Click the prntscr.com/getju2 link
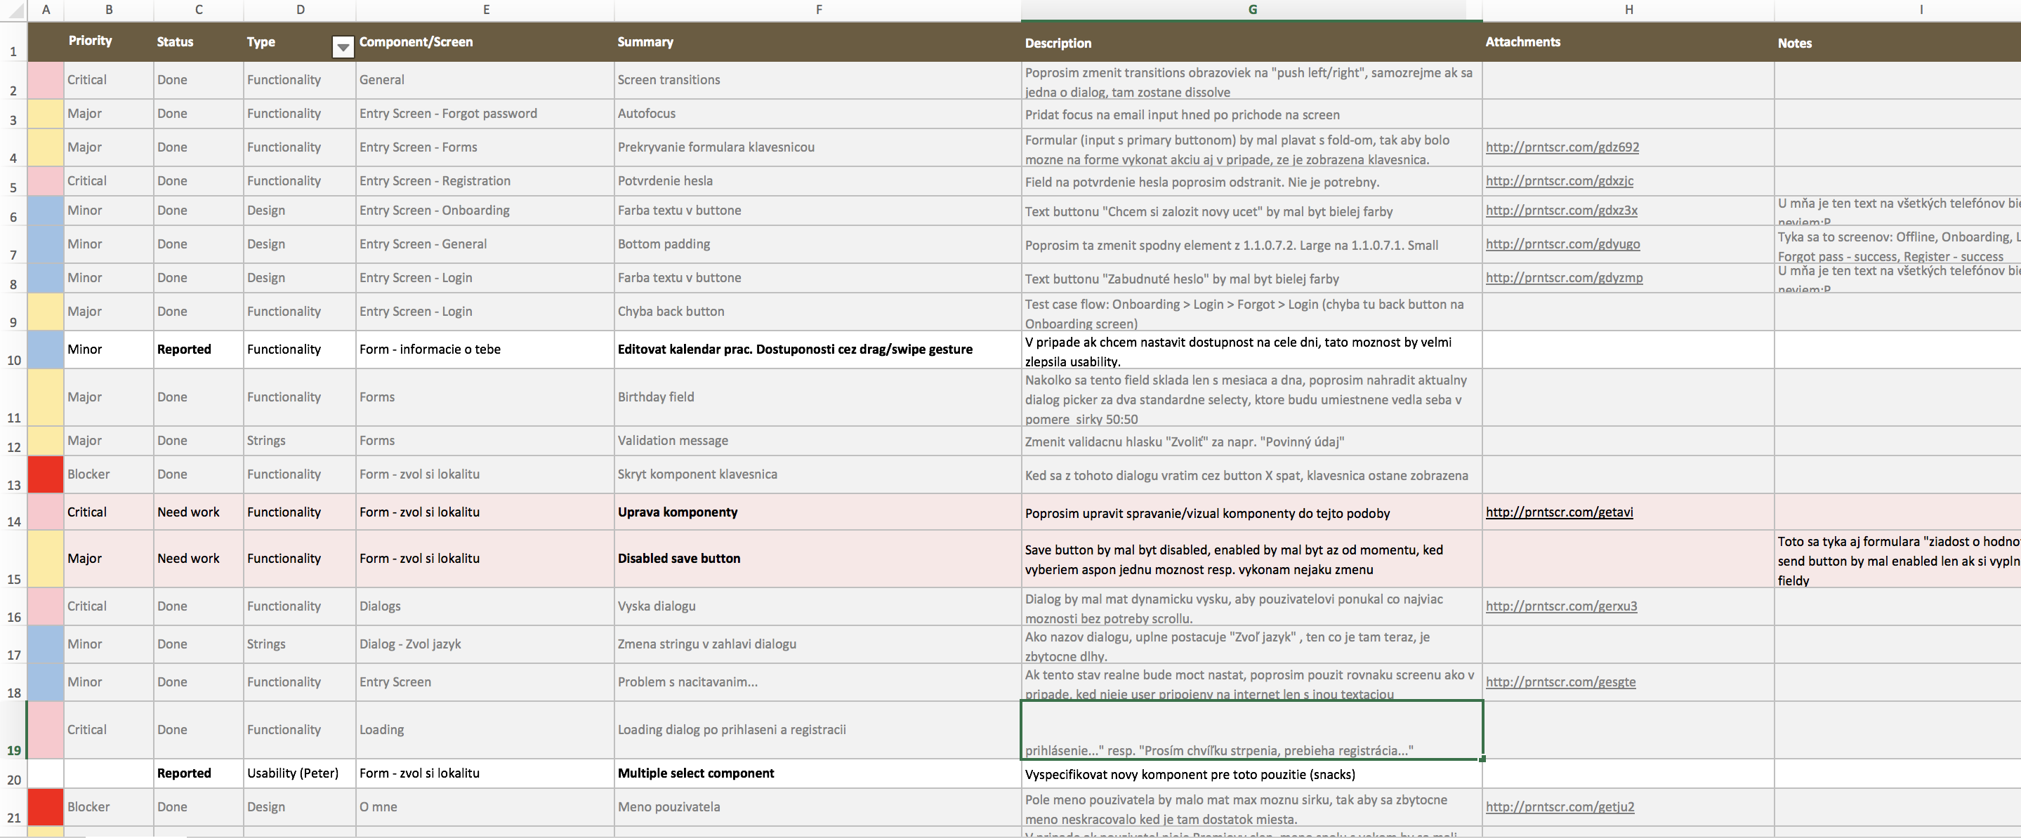 [1560, 807]
